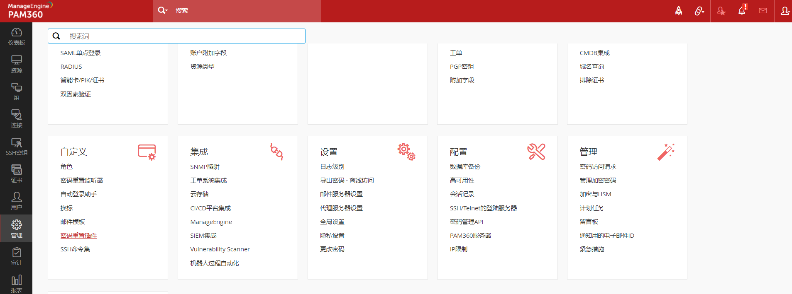Open the user profile icon in header
Viewport: 792px width, 294px height.
click(x=785, y=11)
